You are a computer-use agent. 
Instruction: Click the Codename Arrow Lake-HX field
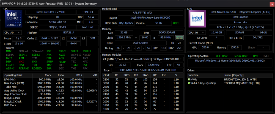57,22
